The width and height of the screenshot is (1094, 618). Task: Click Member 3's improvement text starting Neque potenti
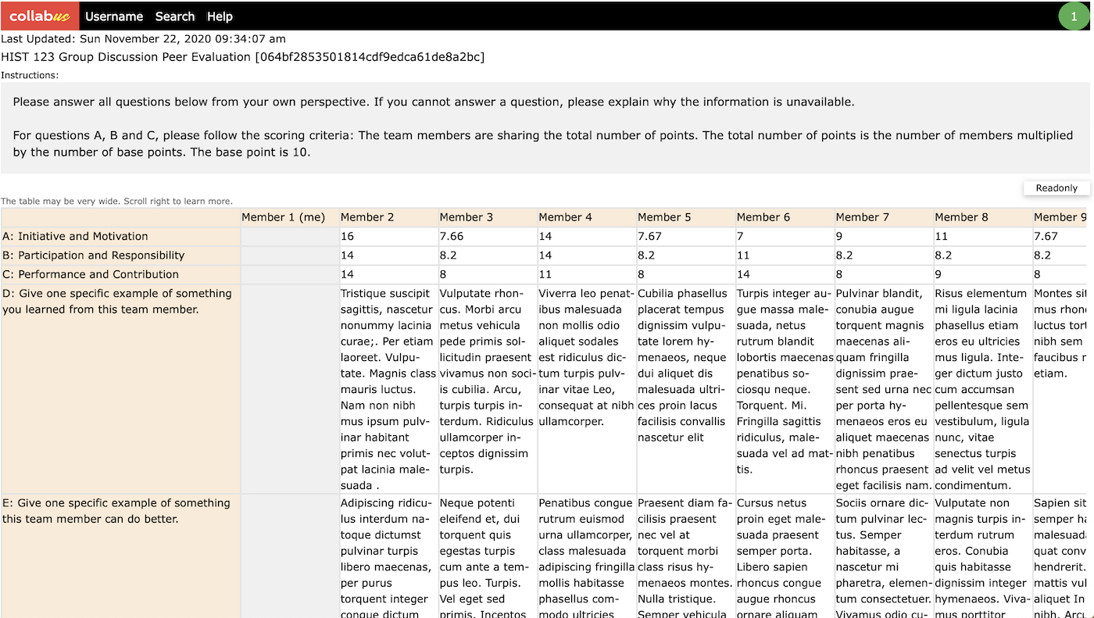488,556
